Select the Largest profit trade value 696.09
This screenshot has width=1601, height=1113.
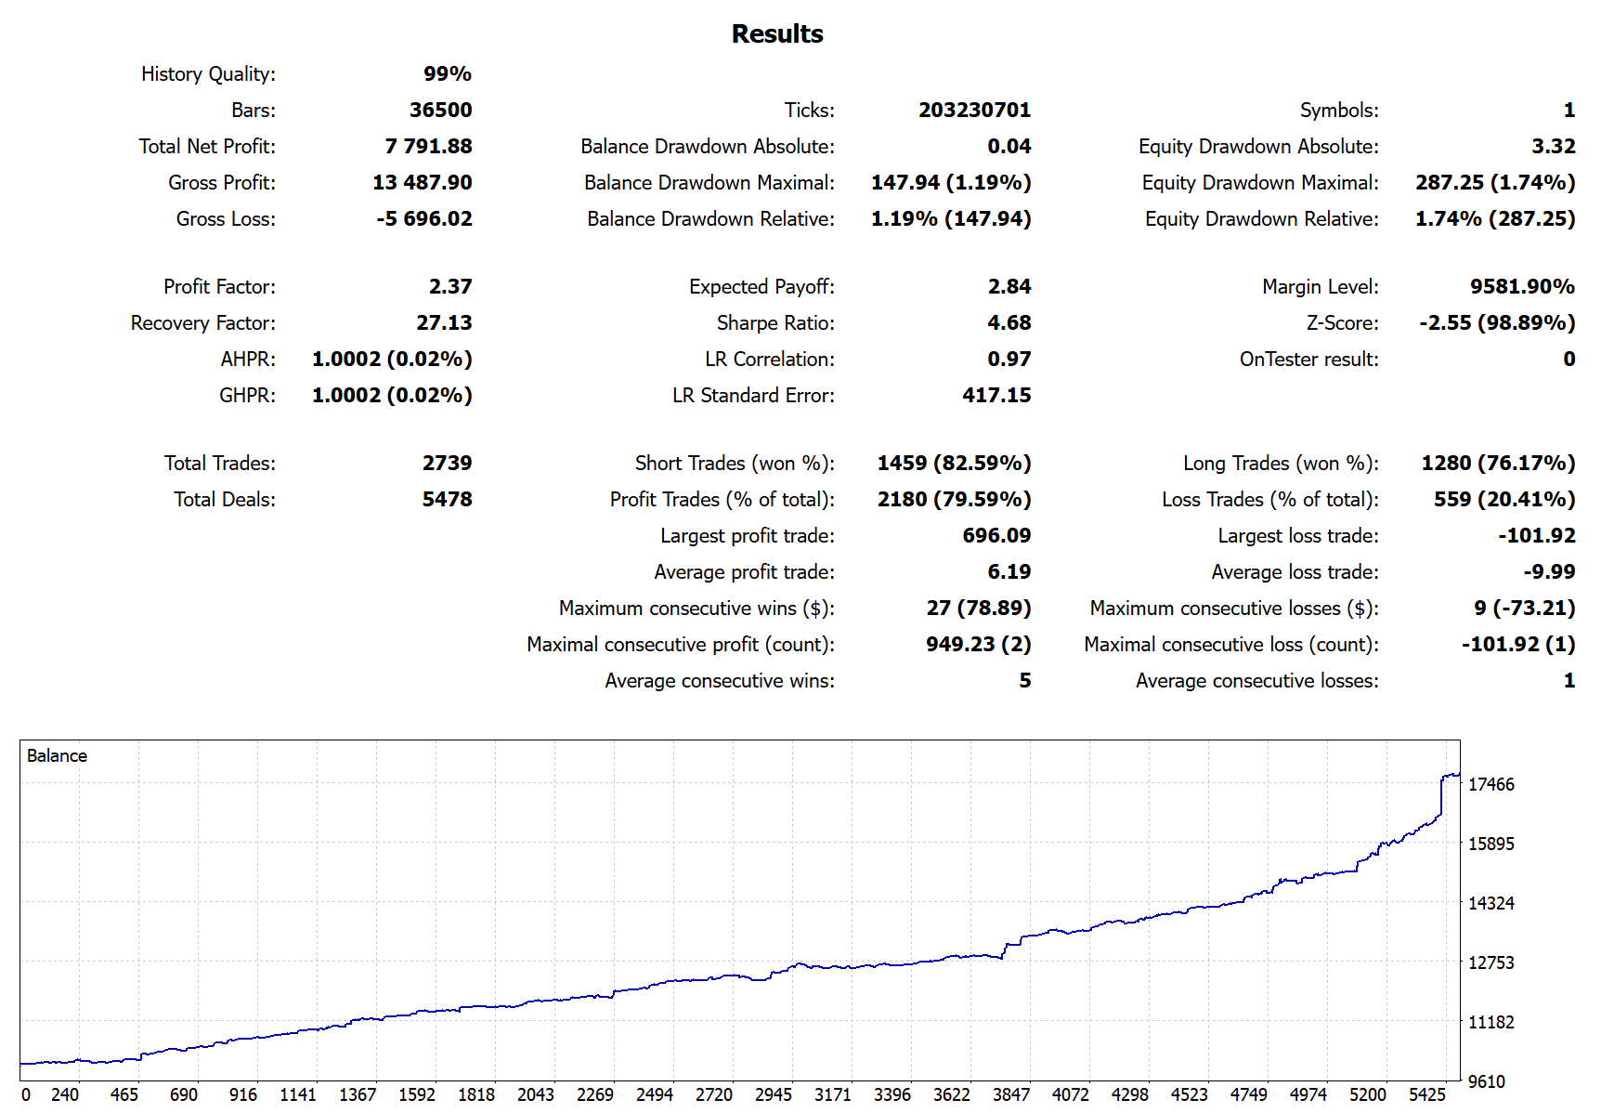[996, 535]
